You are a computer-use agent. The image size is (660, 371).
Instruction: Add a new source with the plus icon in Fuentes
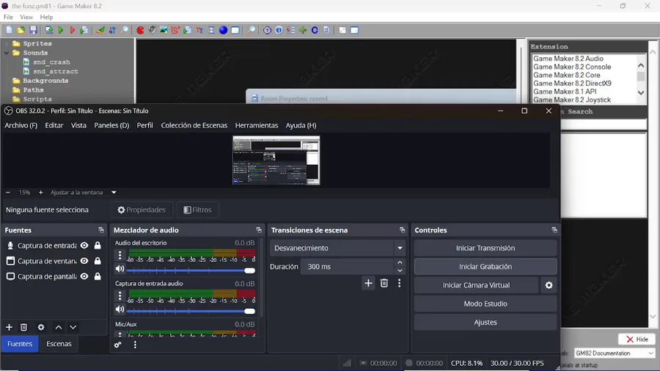pos(9,327)
